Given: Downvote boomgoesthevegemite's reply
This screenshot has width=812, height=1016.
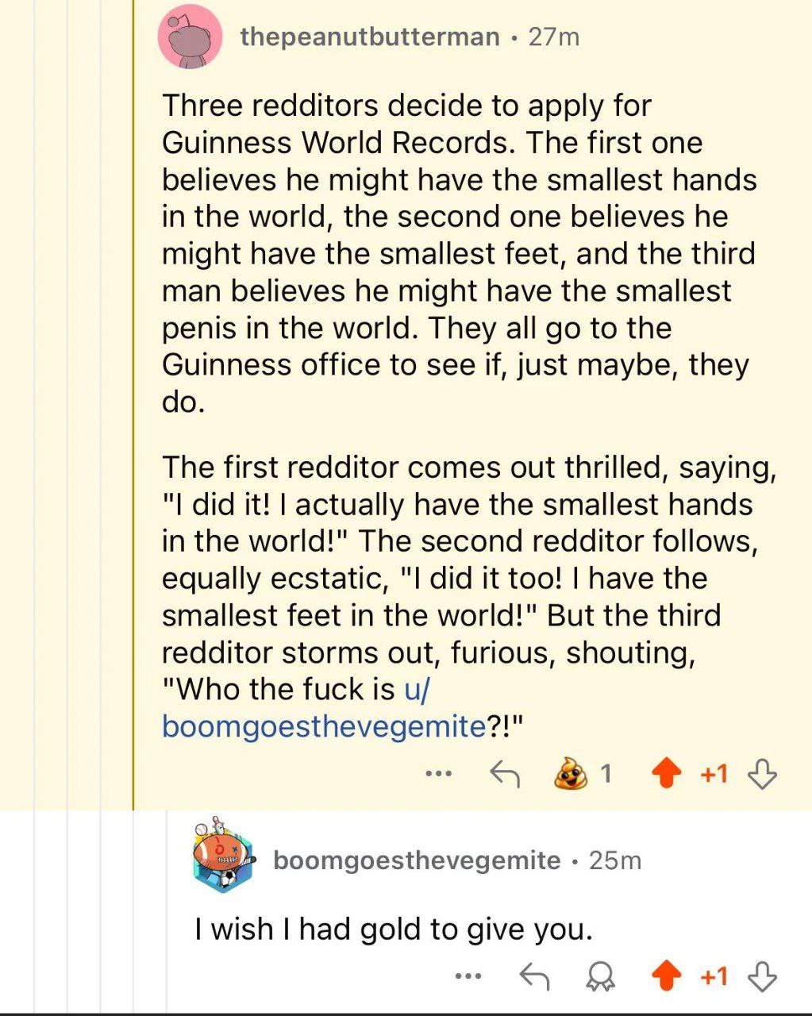Looking at the screenshot, I should 762,976.
